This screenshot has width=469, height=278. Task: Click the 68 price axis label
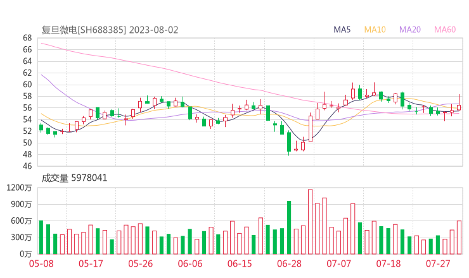[x=27, y=38]
